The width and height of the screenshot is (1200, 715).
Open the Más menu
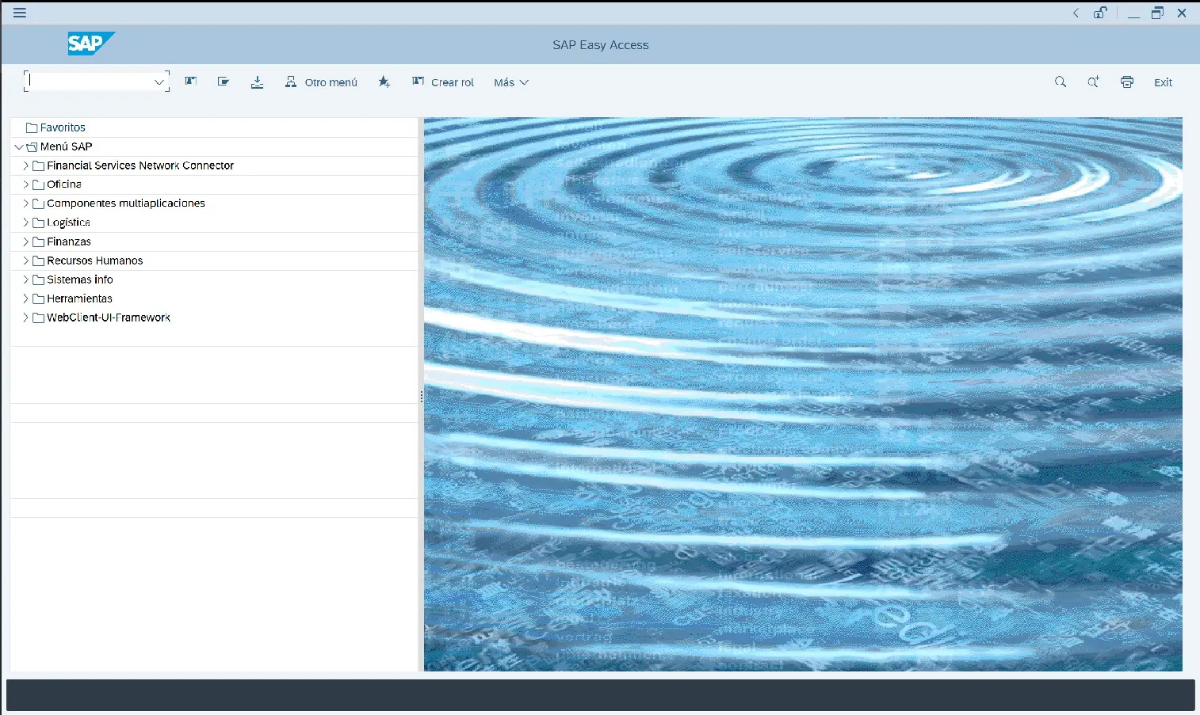click(x=511, y=82)
